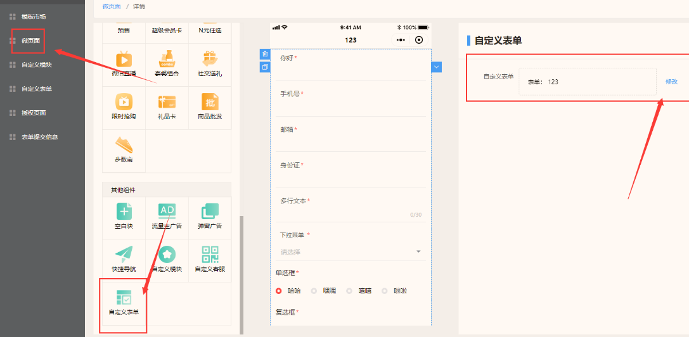This screenshot has width=689, height=337.
Task: Open the mini-program three-dot menu
Action: click(x=401, y=40)
